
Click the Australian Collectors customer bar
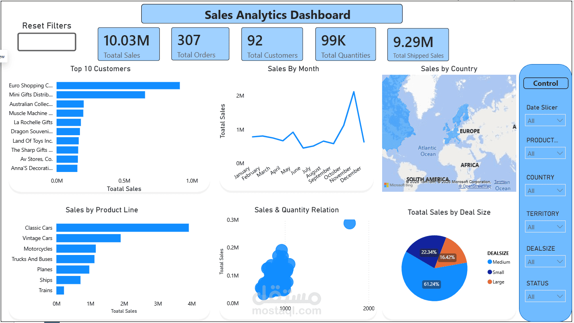pyautogui.click(x=70, y=104)
